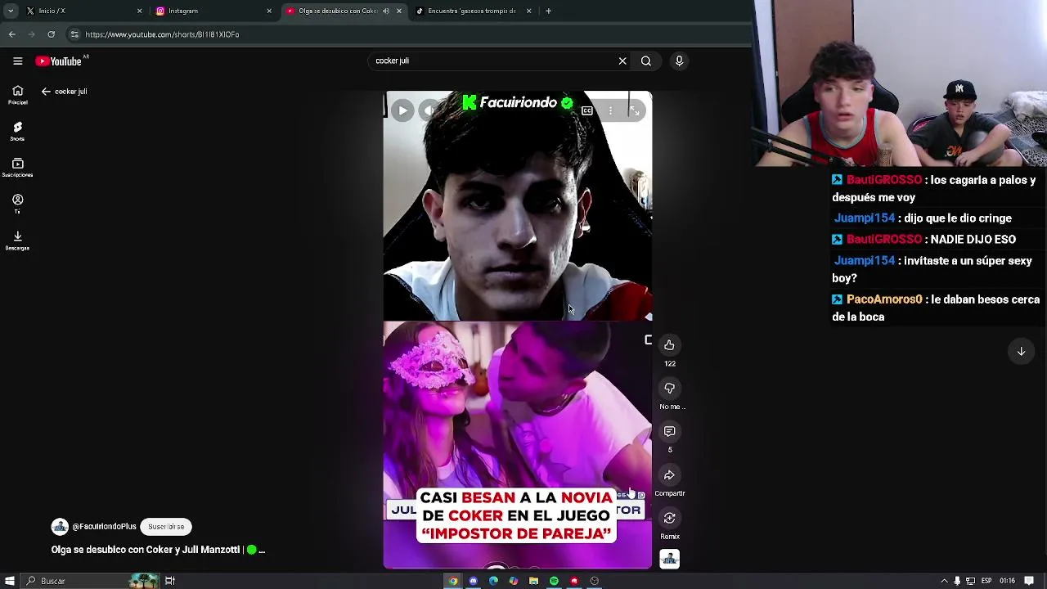
Task: Remix this Short
Action: point(669,519)
